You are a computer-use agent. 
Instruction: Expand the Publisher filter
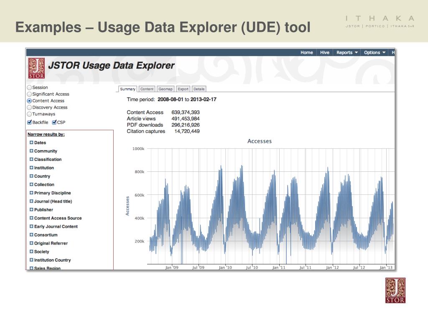(x=31, y=210)
